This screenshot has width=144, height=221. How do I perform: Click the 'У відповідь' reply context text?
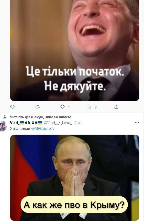[x=20, y=128]
